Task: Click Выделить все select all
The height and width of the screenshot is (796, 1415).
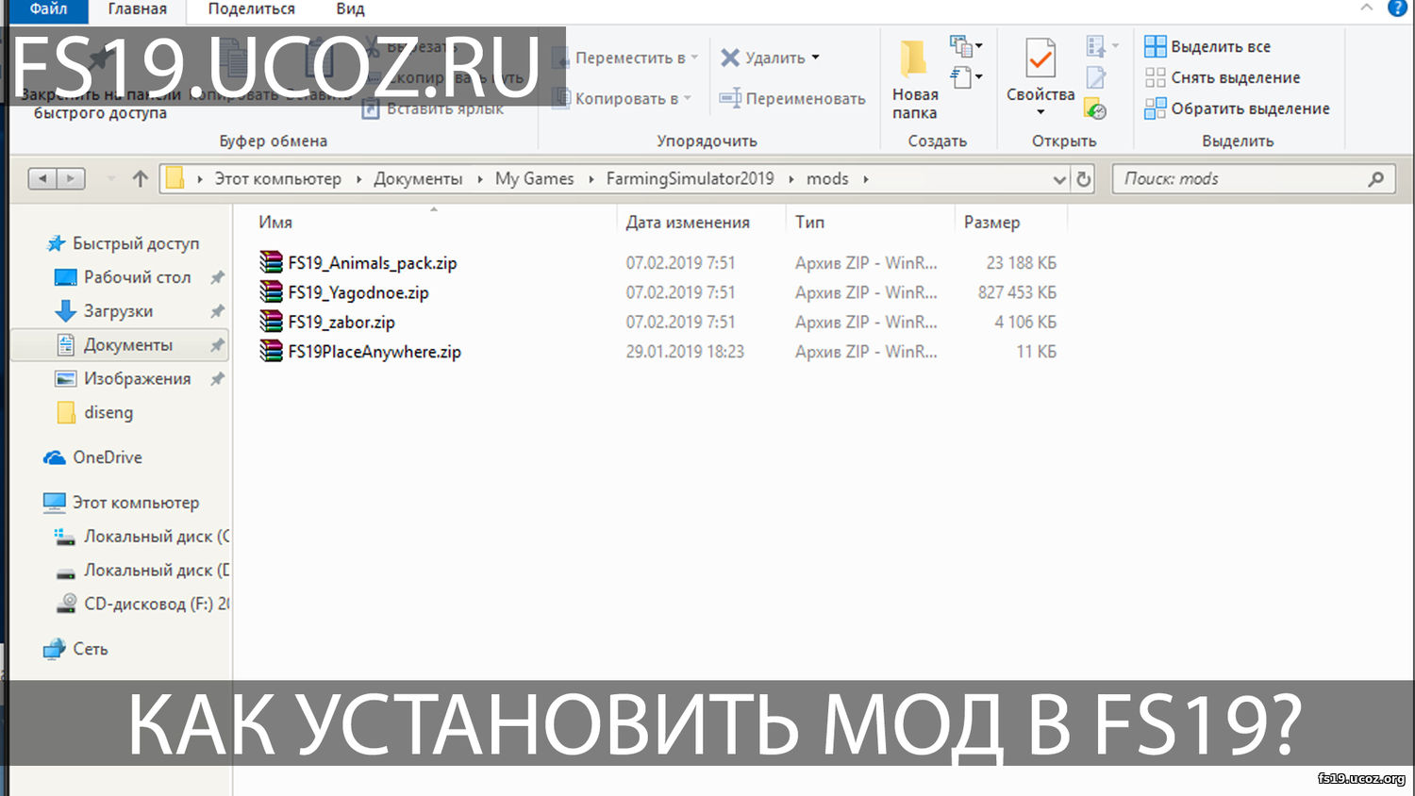Action: [1207, 46]
